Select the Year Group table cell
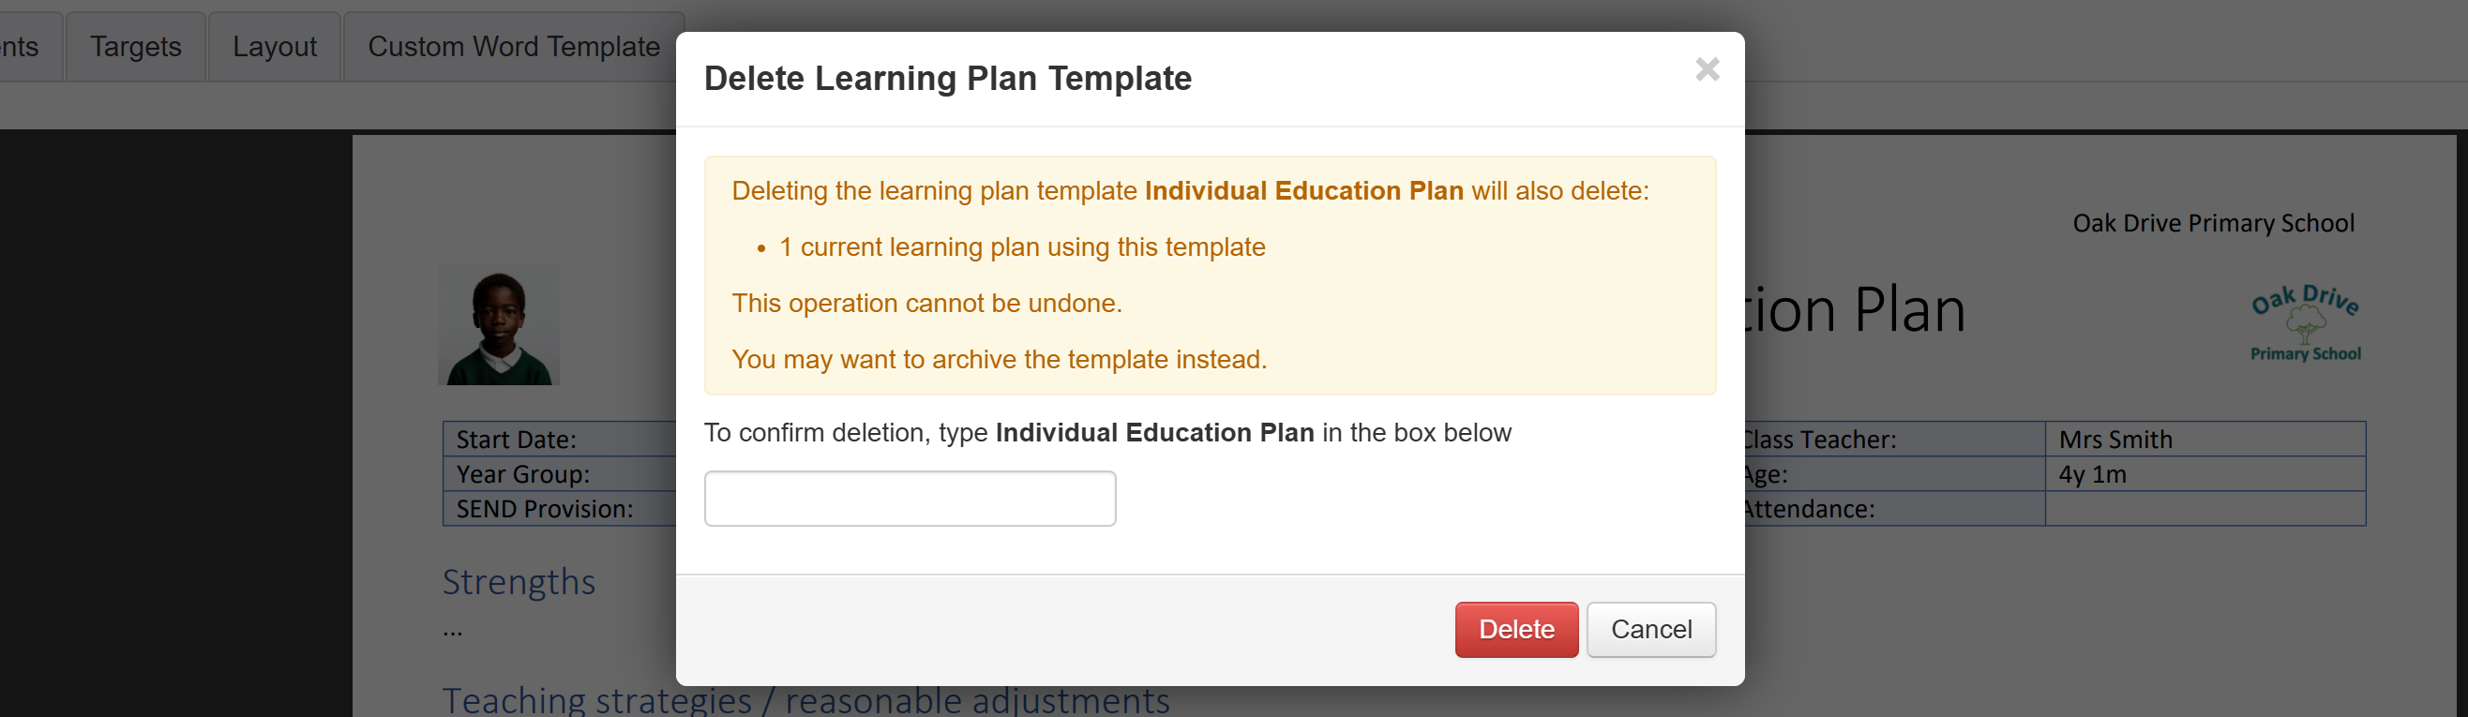This screenshot has width=2468, height=717. point(523,474)
